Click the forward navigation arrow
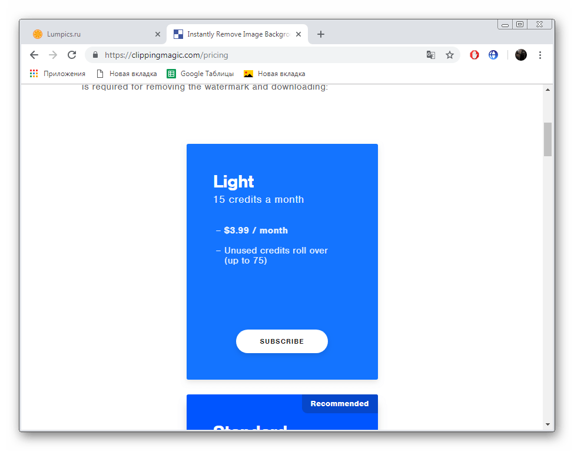574x451 pixels. tap(53, 55)
